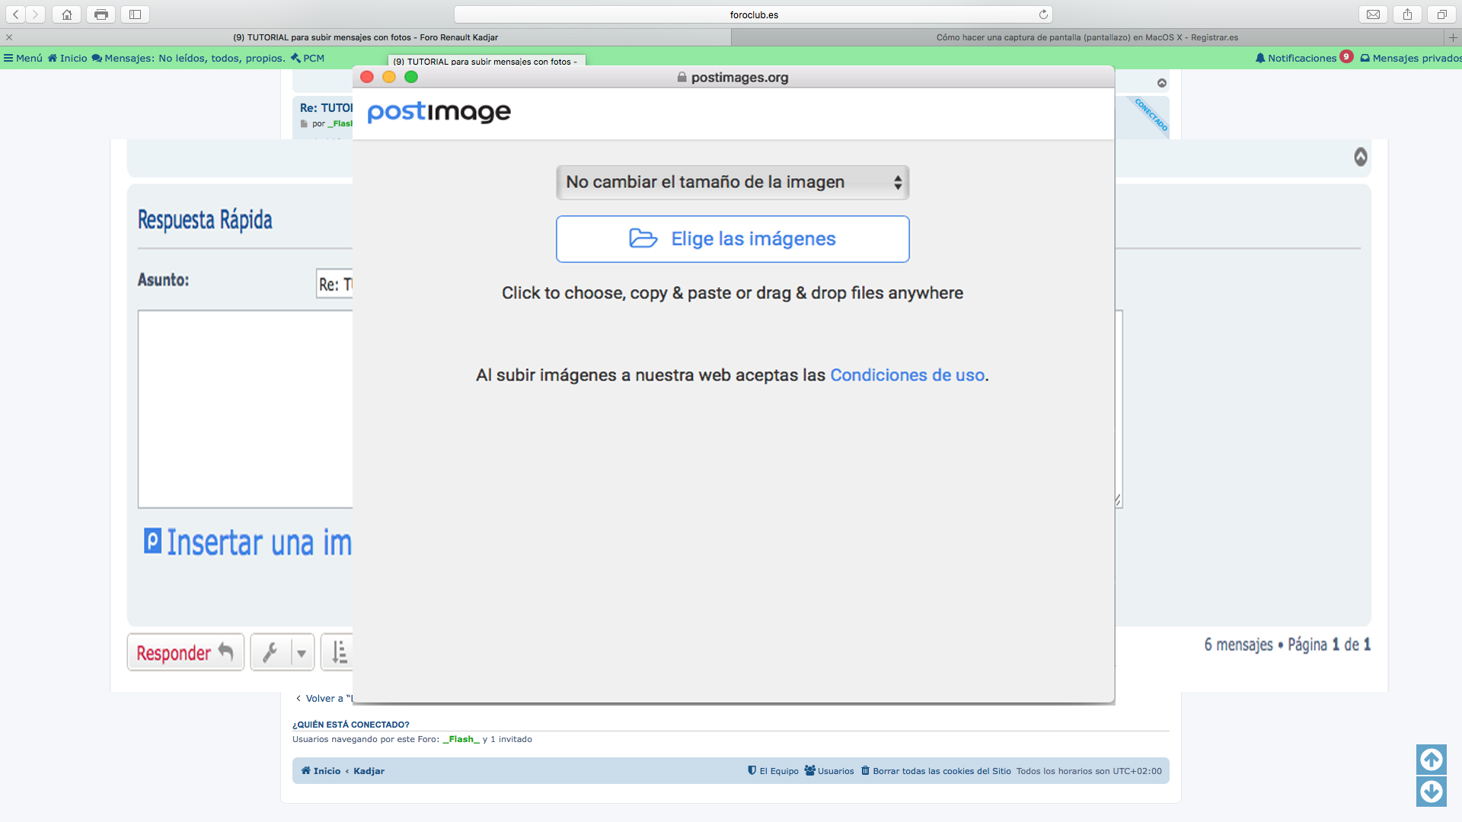Open Condiciones de uso link
The image size is (1462, 822).
pyautogui.click(x=907, y=375)
